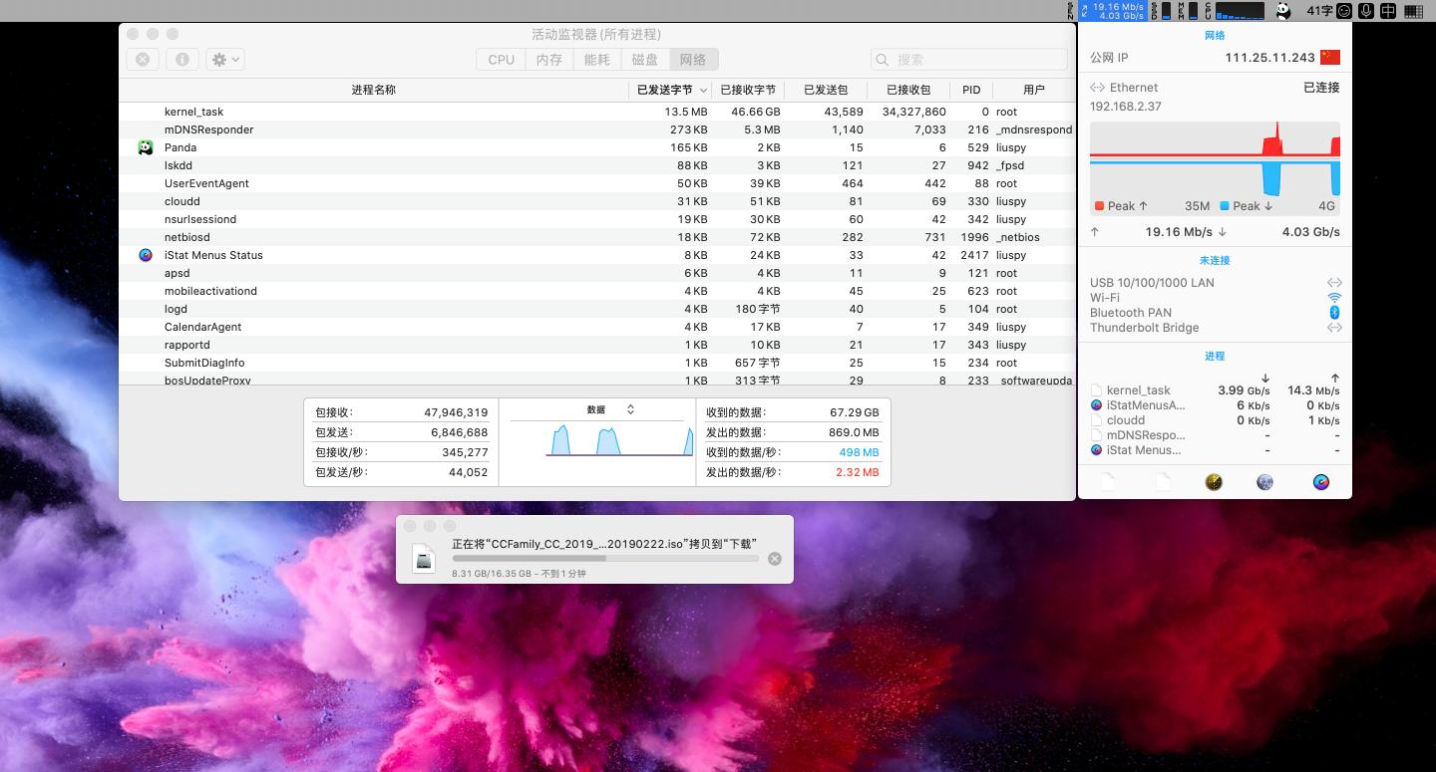The image size is (1436, 772).
Task: Click the 网络 section header link
Action: (1214, 36)
